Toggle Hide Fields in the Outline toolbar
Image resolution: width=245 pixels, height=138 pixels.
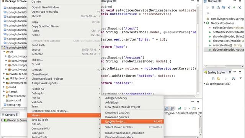tap(224, 7)
